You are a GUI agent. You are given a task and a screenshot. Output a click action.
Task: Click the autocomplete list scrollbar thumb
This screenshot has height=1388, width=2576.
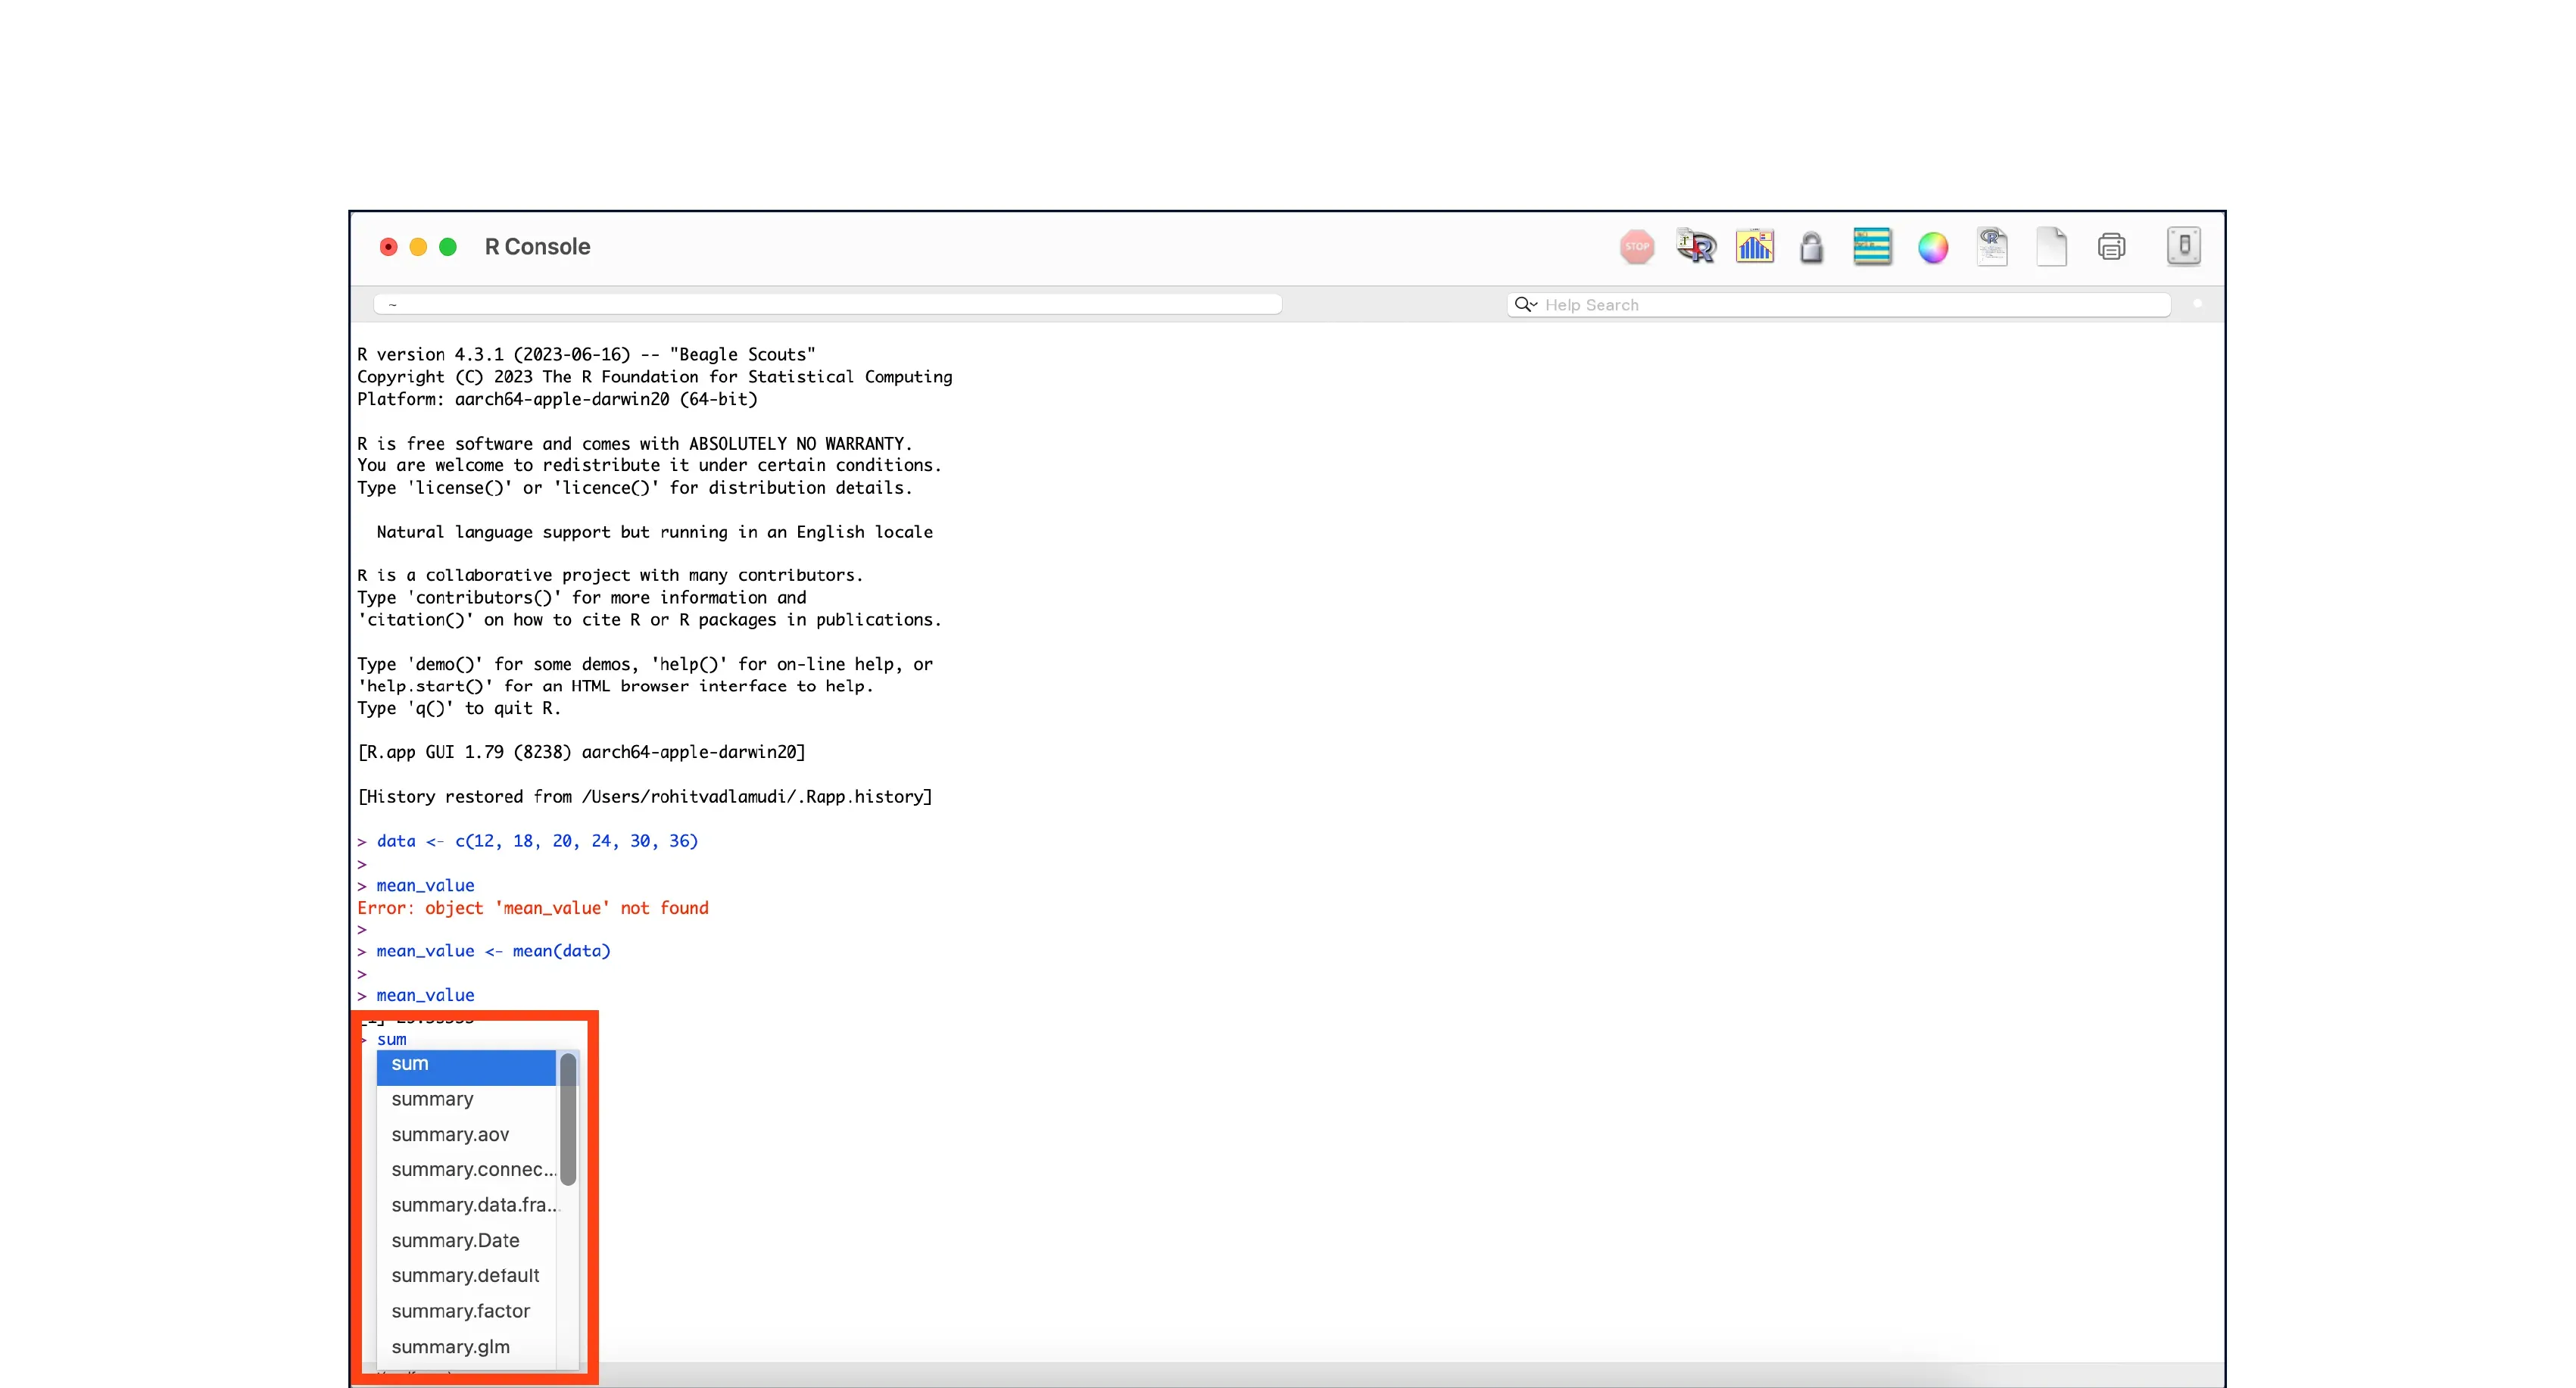pyautogui.click(x=568, y=1119)
